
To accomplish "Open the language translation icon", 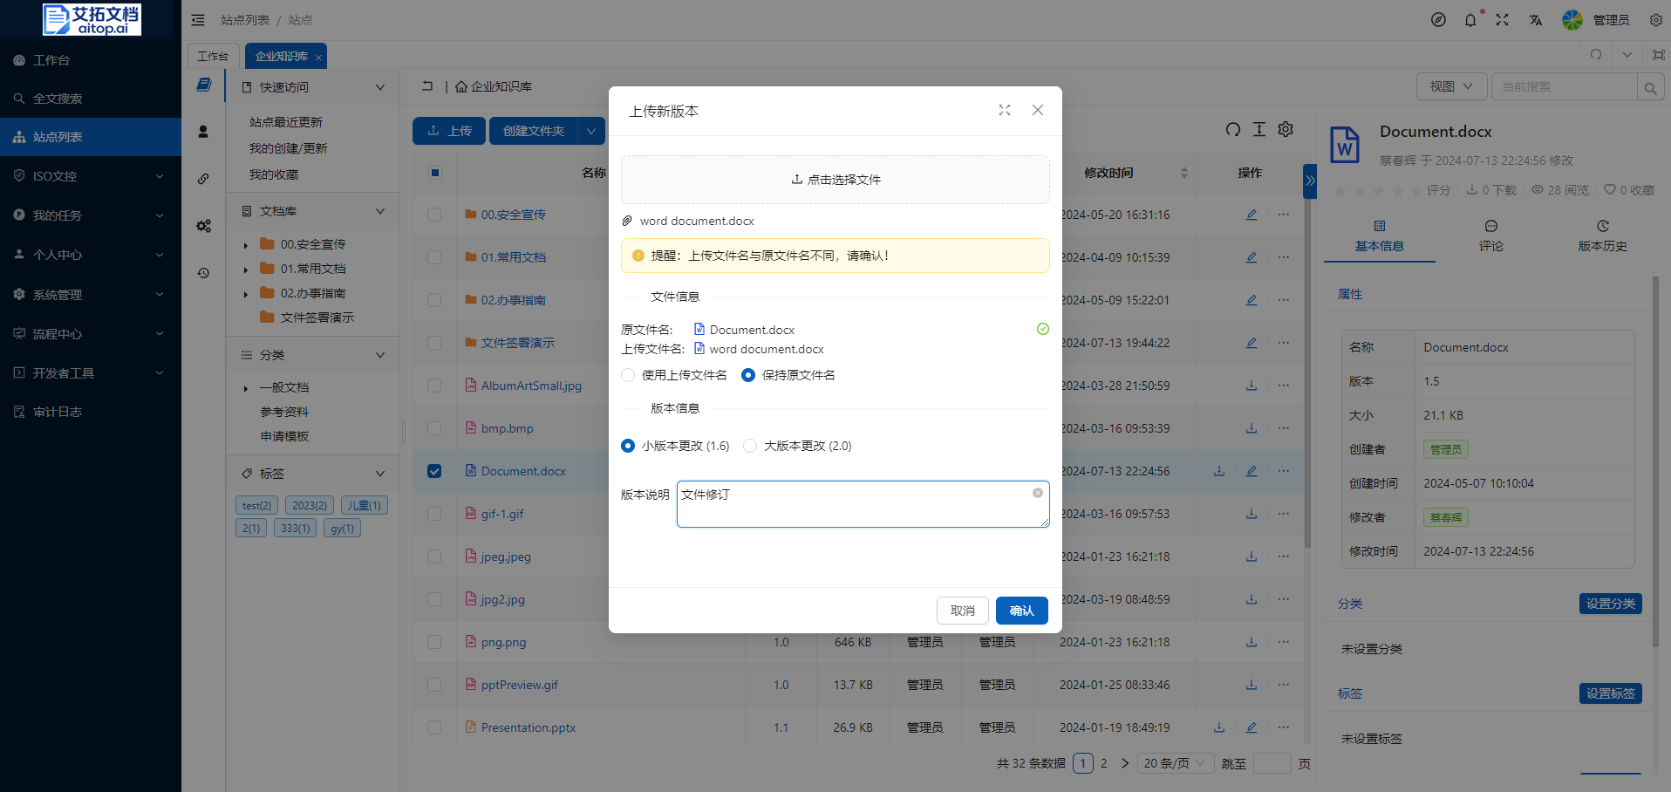I will click(x=1536, y=20).
